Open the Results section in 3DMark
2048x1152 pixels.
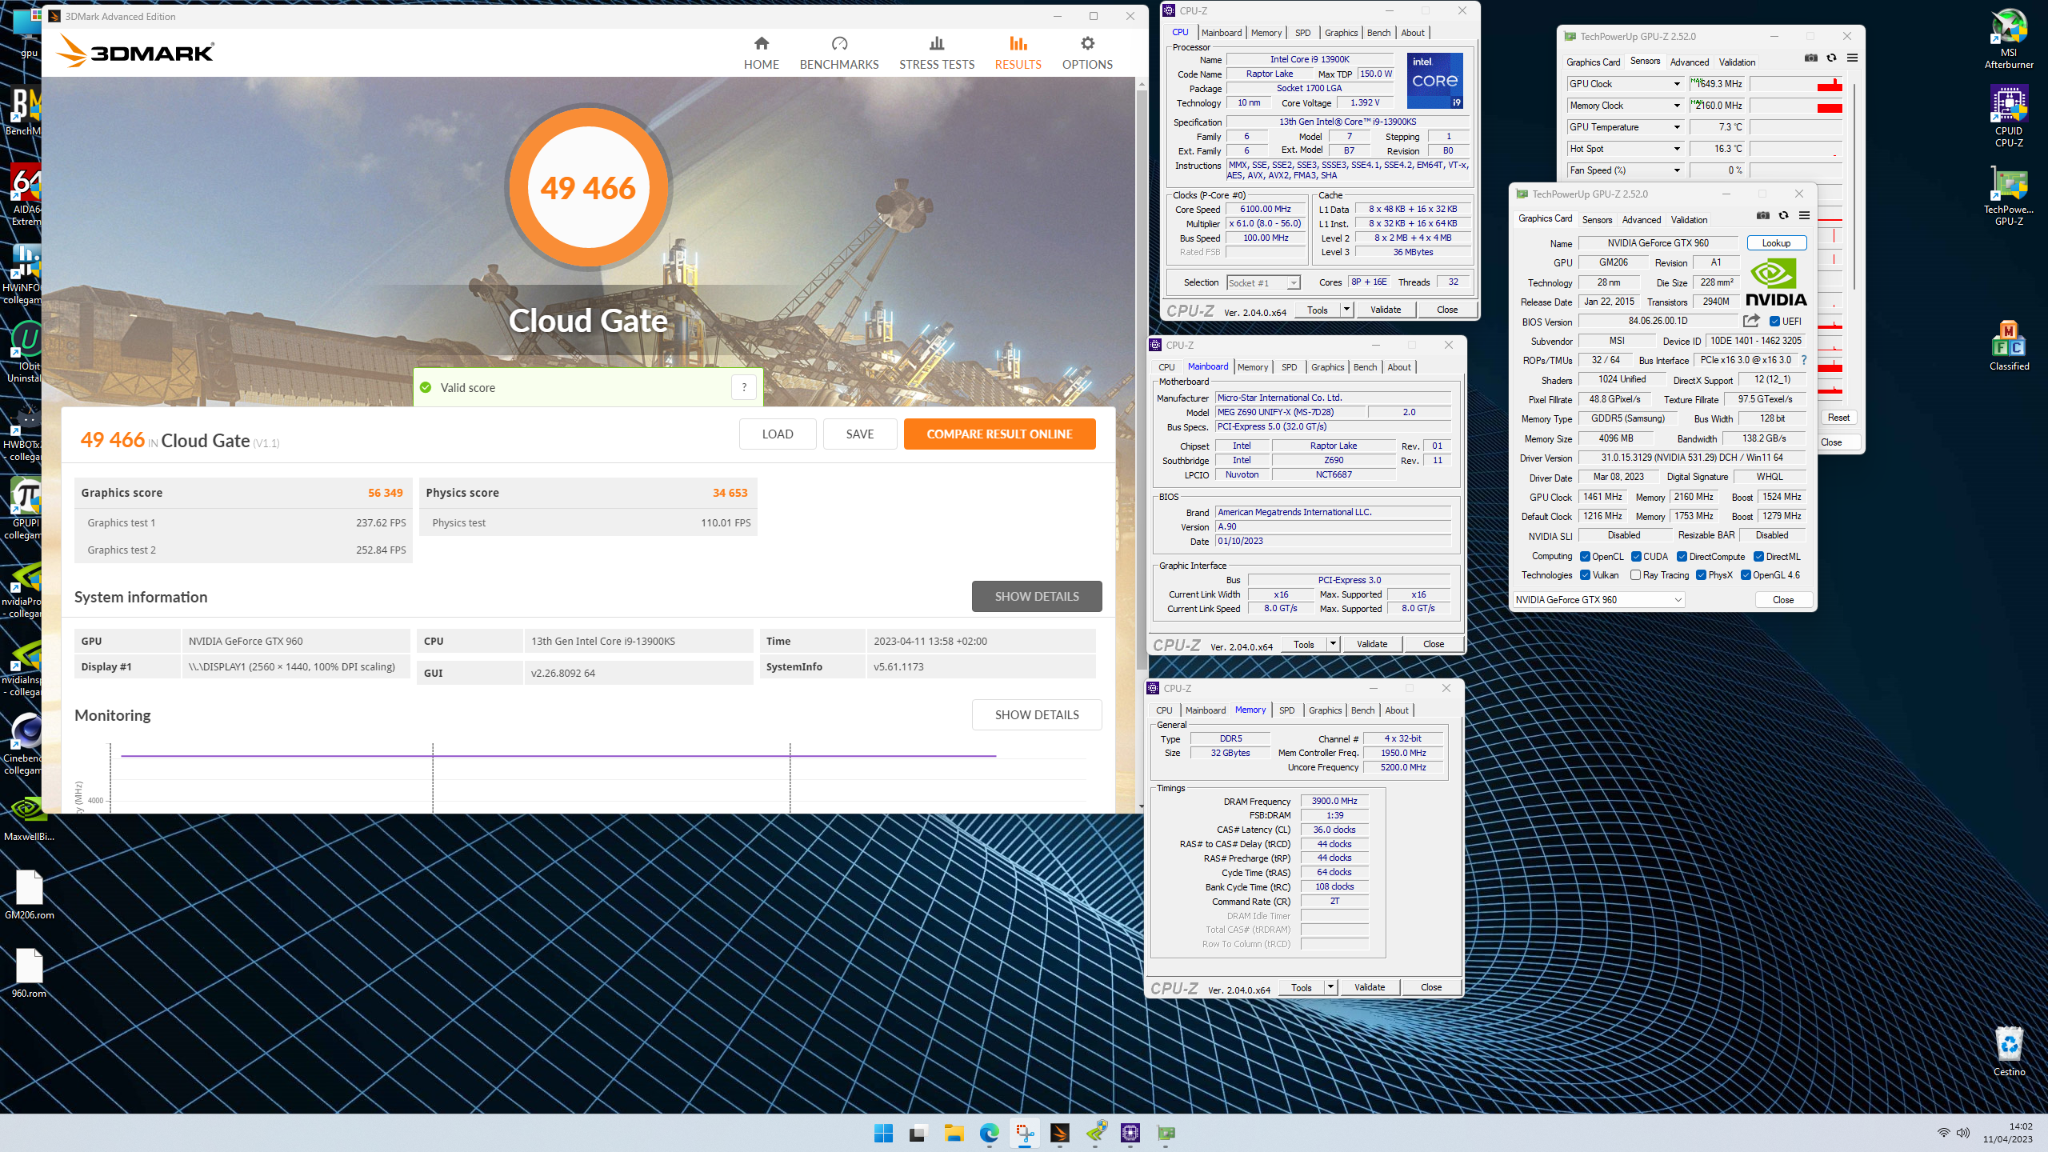[x=1018, y=53]
